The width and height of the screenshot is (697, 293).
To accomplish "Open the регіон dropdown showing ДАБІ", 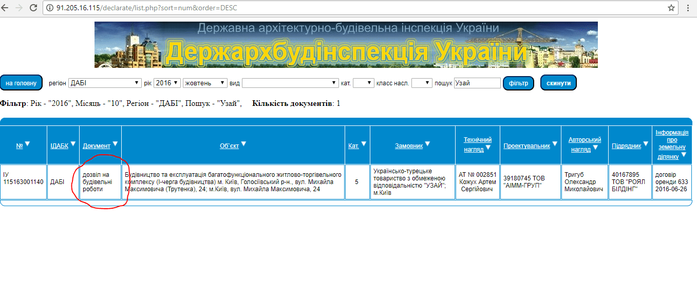I will (105, 83).
